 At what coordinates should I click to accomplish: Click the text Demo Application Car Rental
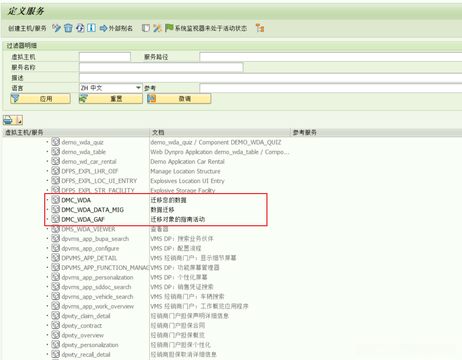pos(188,161)
